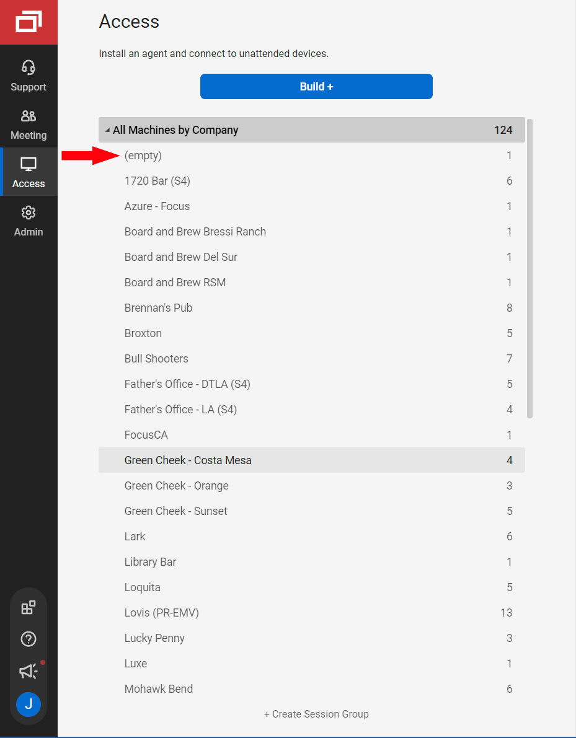Open the user avatar J menu

click(x=29, y=704)
